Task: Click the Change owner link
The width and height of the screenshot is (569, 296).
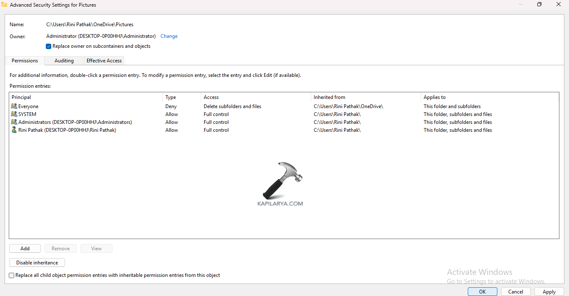Action: tap(169, 36)
